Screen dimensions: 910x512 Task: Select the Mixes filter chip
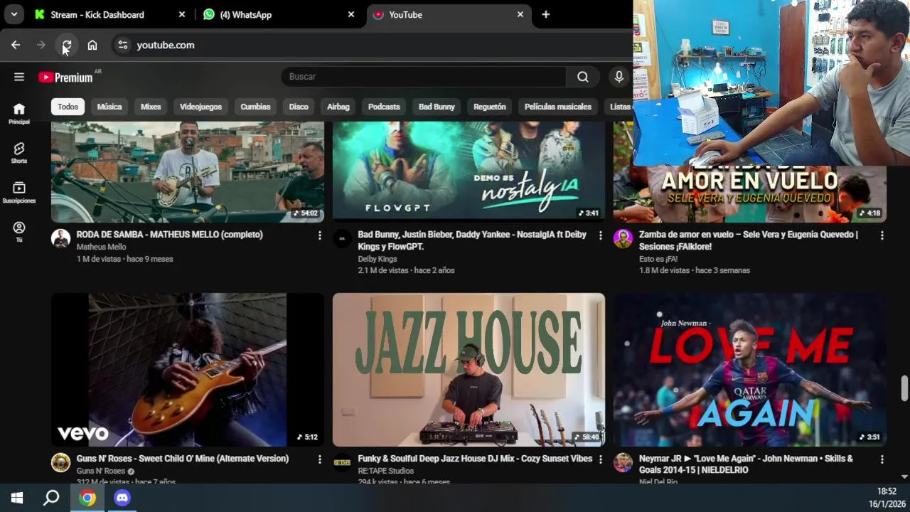151,107
